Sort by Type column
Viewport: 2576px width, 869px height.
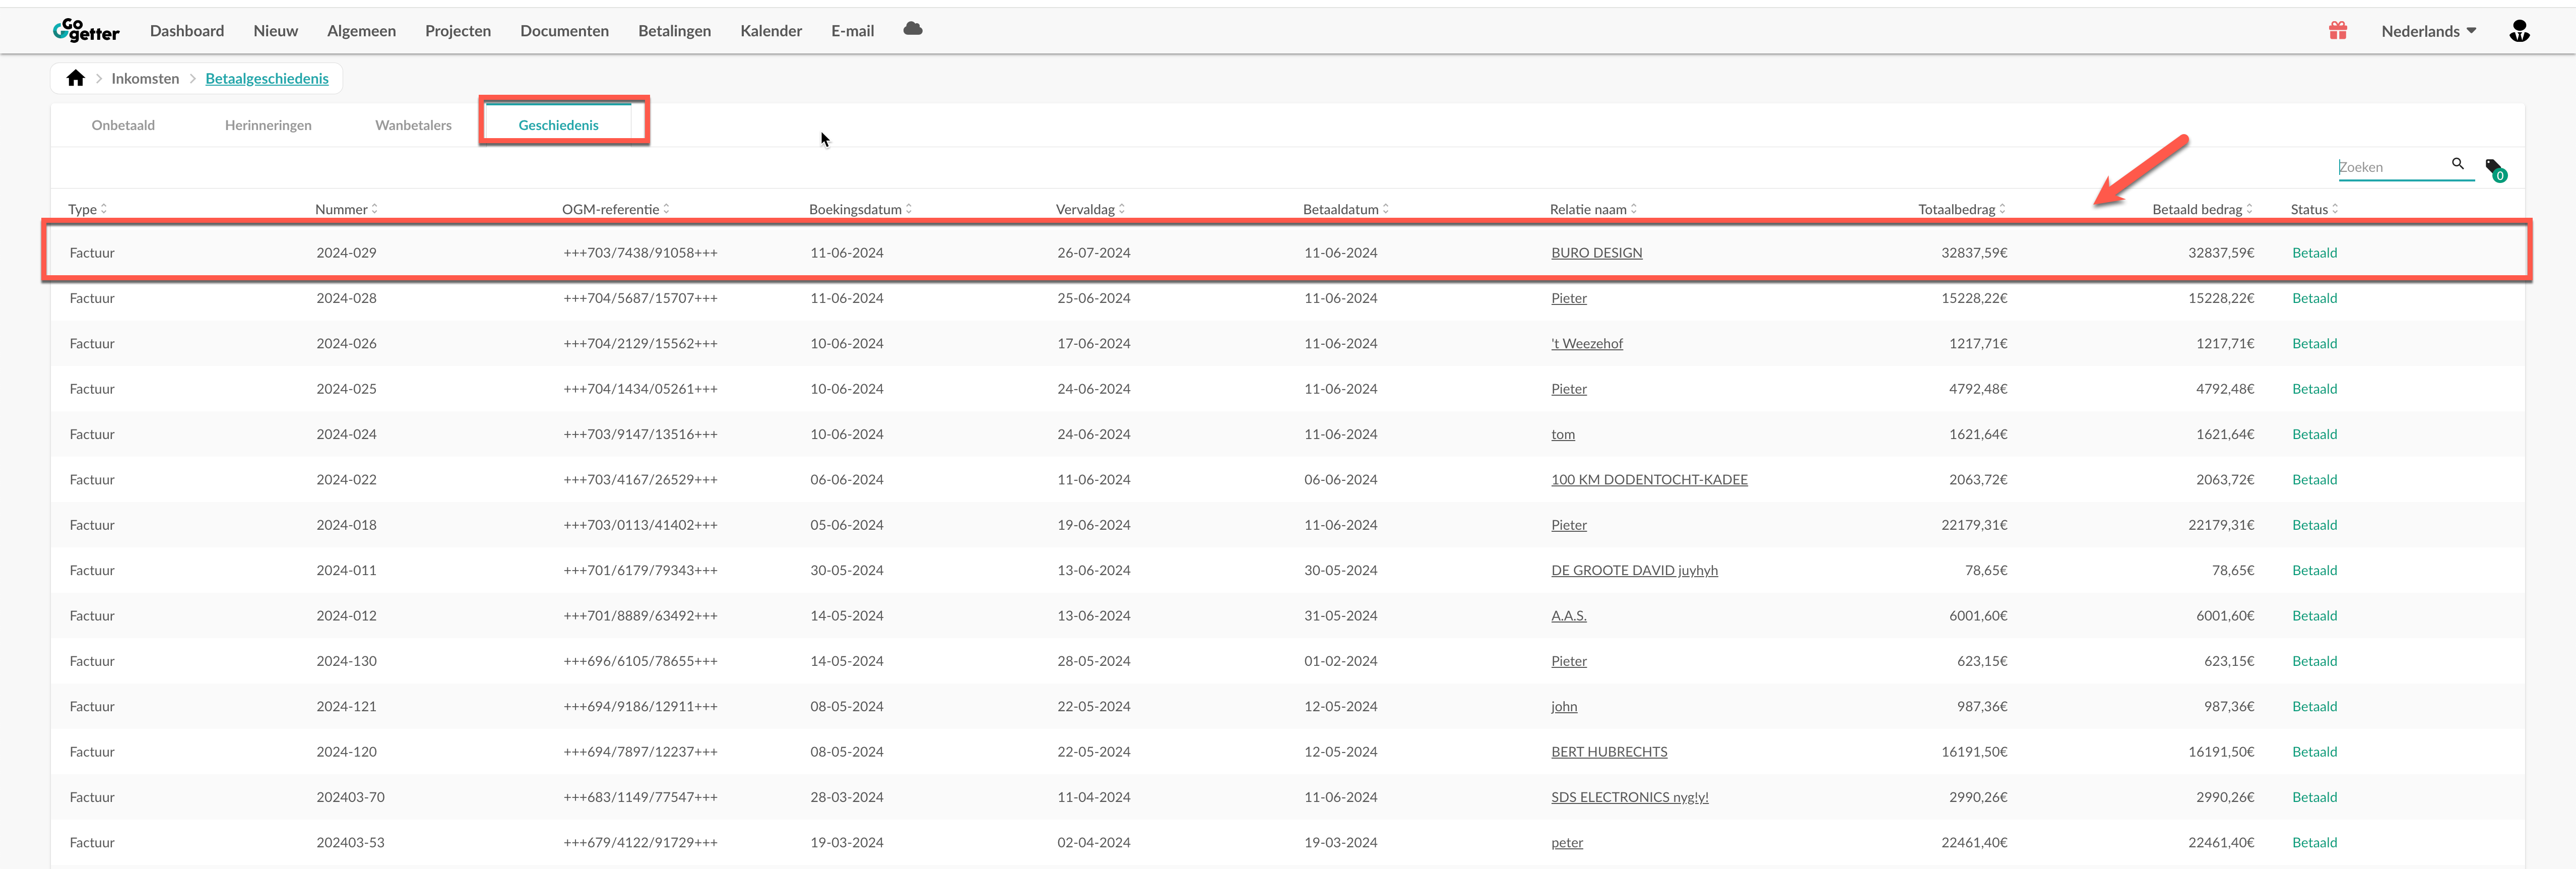(x=87, y=209)
